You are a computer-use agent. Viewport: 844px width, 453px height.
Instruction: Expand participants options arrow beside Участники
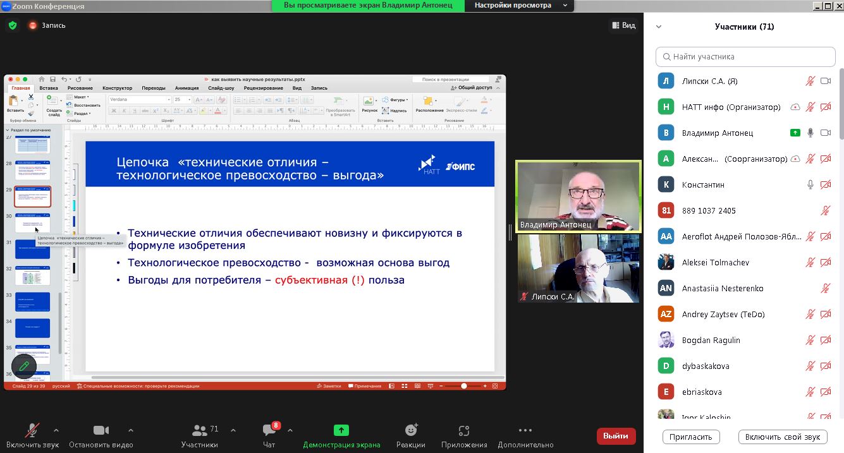pos(233,430)
